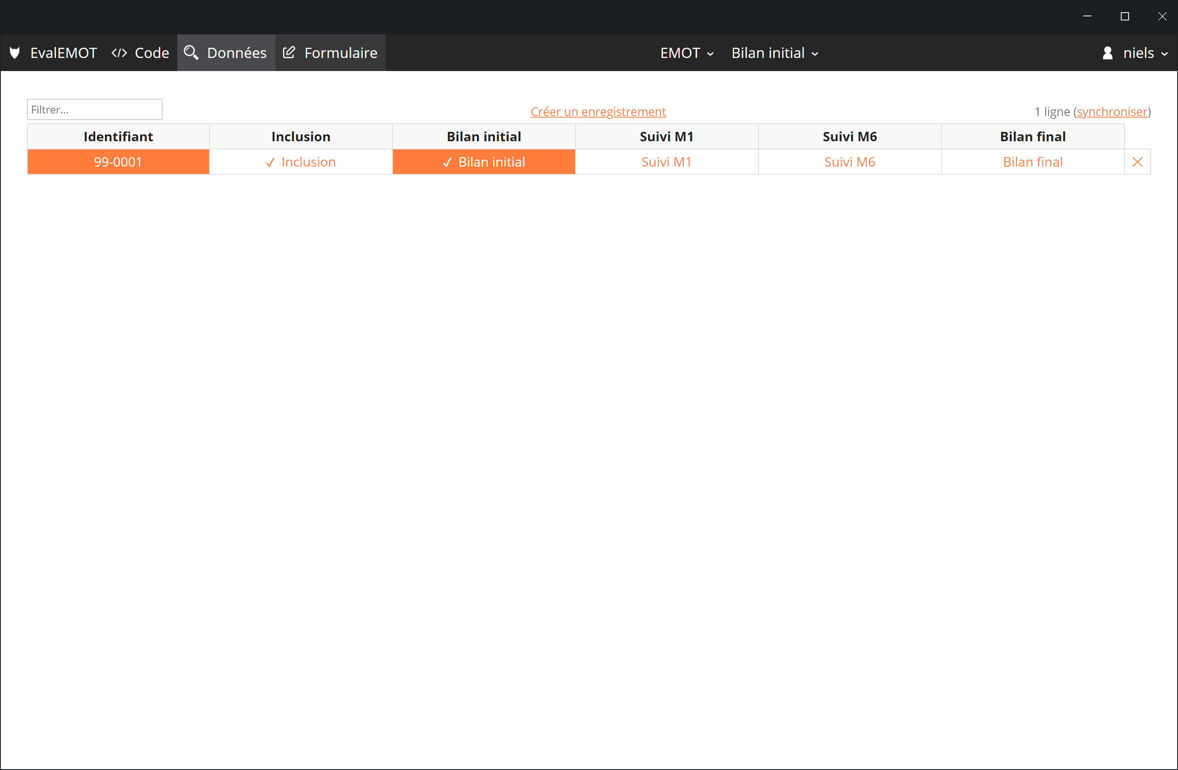This screenshot has width=1178, height=770.
Task: Click the synchroniser link
Action: coord(1112,112)
